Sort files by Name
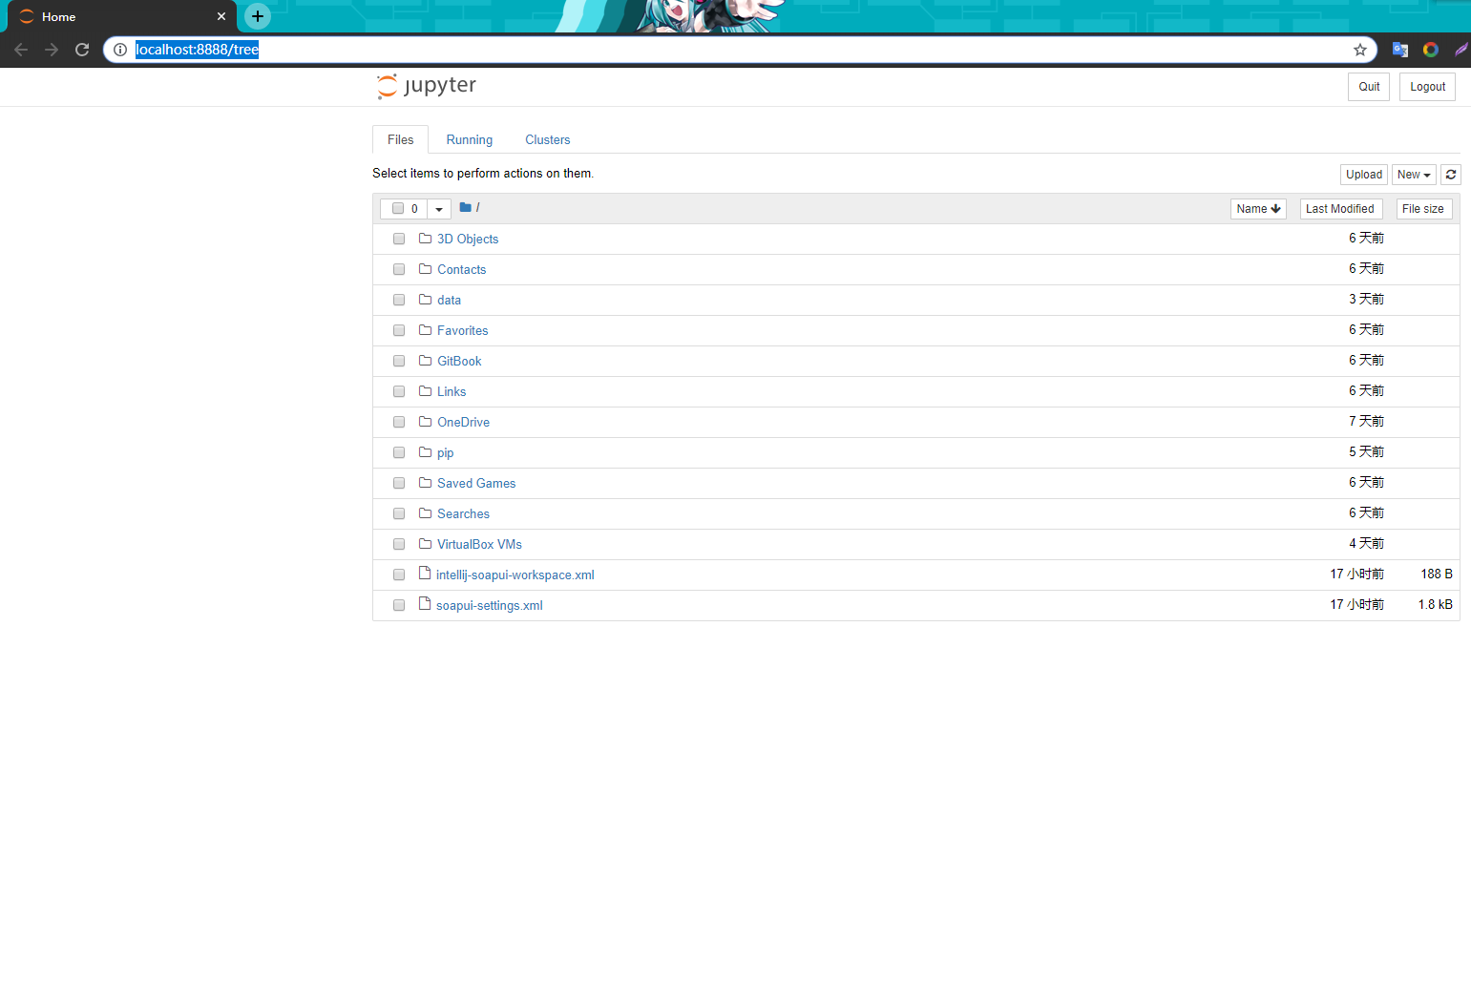 coord(1257,209)
